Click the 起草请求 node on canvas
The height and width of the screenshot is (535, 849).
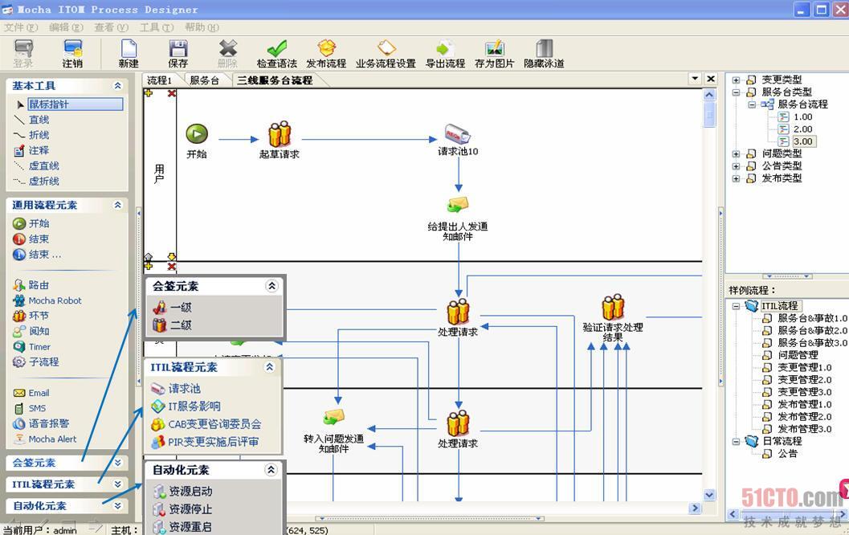[280, 140]
